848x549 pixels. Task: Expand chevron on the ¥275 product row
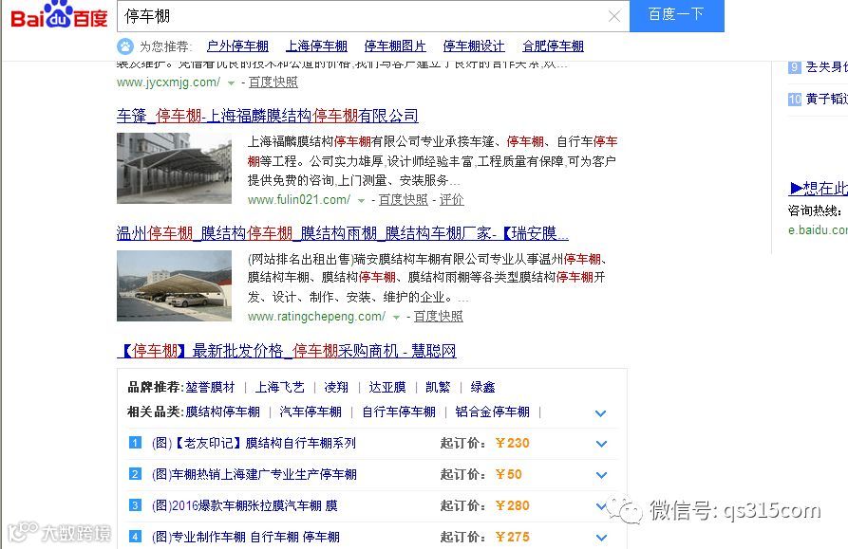[x=601, y=538]
